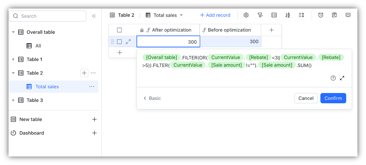This screenshot has height=165, width=366.
Task: Open the view settings gear icon
Action: 246,15
